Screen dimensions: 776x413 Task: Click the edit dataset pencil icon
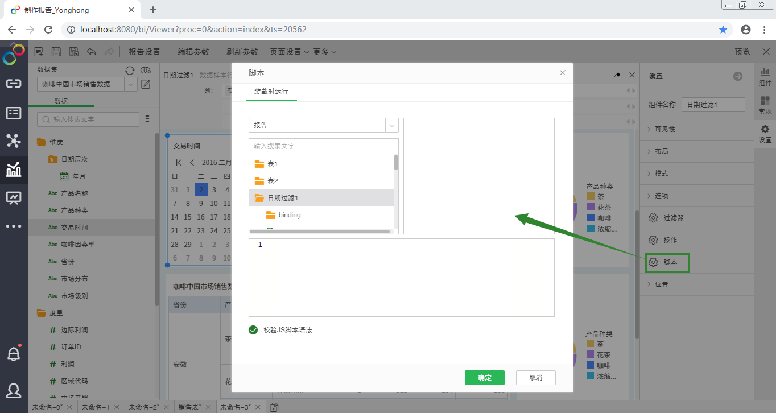point(146,84)
